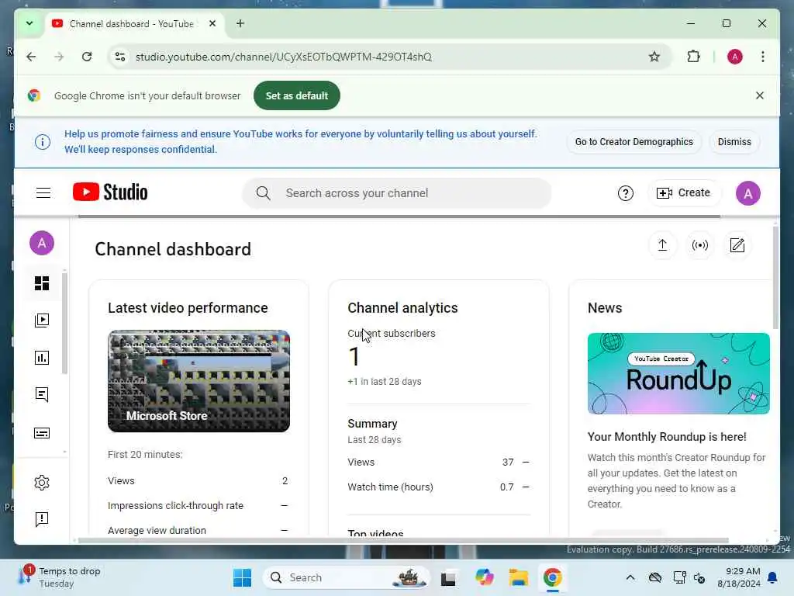View site information icon in address bar
794x596 pixels.
coord(120,57)
